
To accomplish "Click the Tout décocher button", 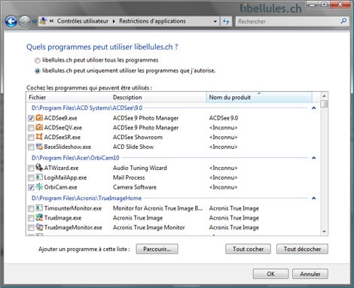I will (302, 249).
